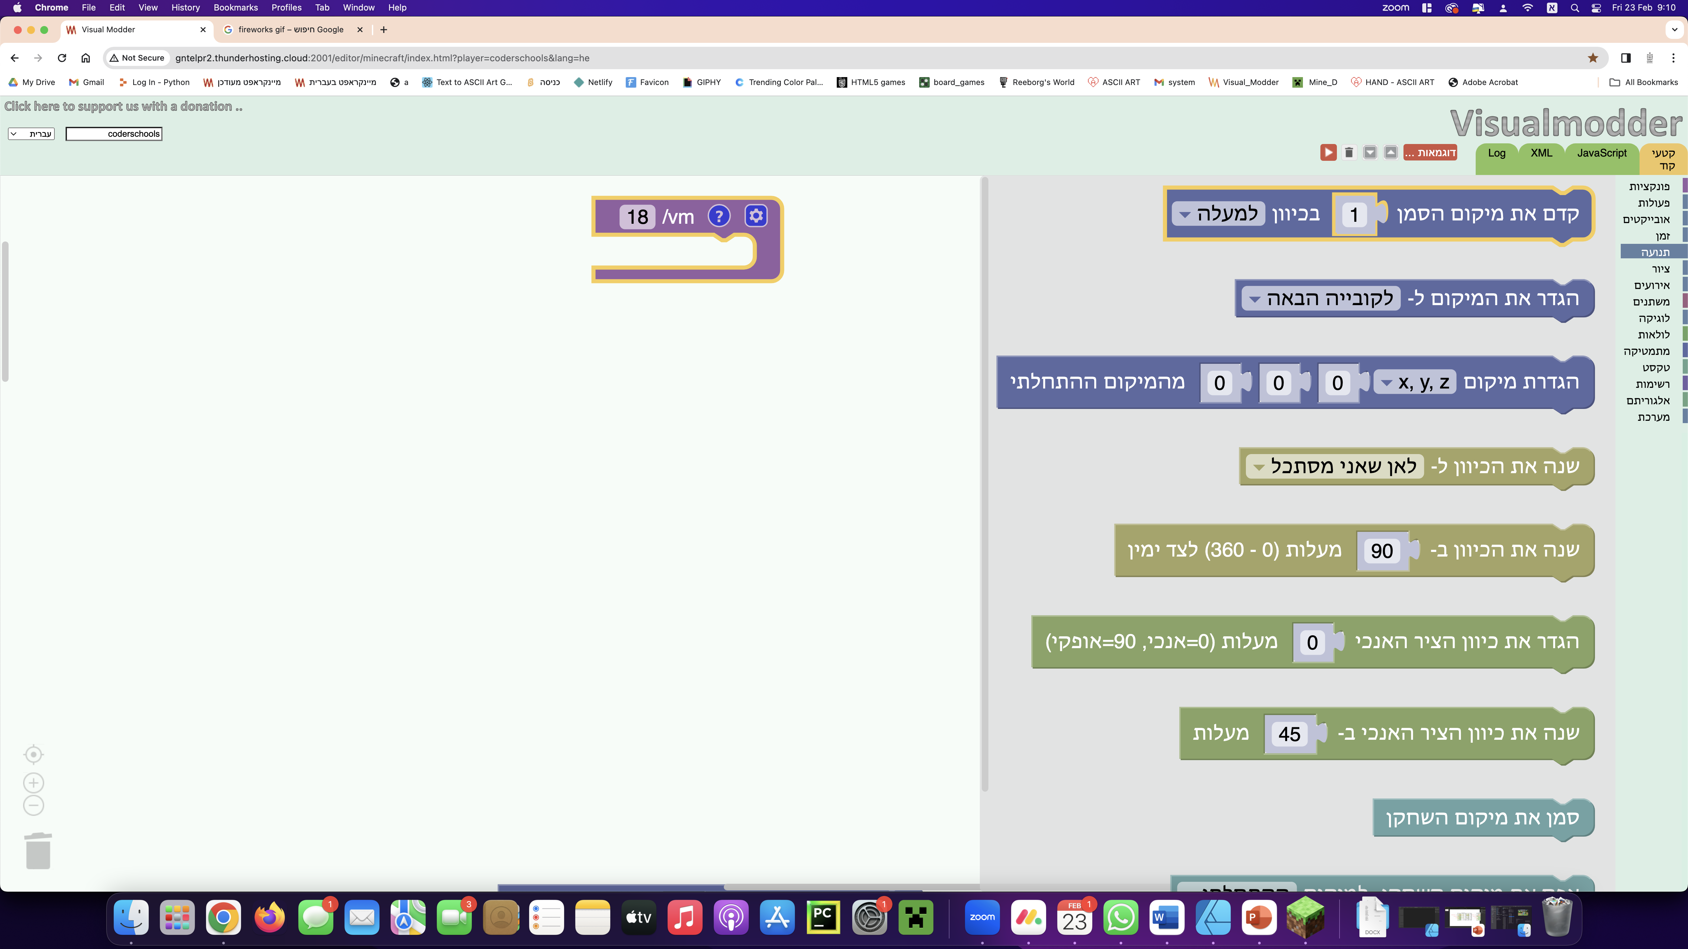Open the x, y, z dropdown

pos(1415,383)
